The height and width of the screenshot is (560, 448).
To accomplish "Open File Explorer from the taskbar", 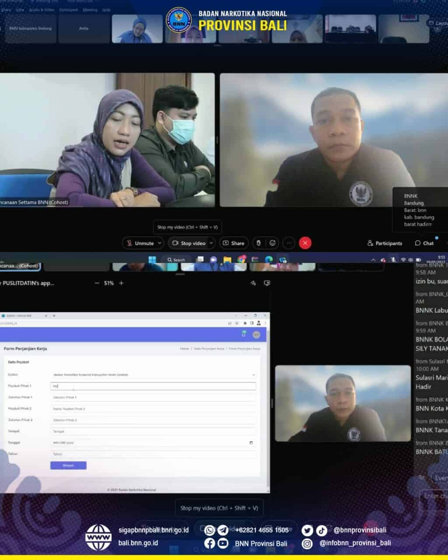I will 227,259.
